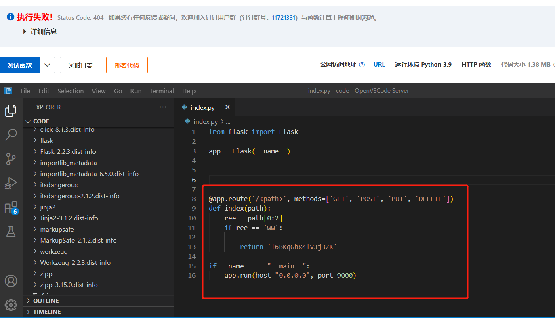Click the Python file icon in breadcrumb
Viewport: 555px width, 318px height.
point(187,121)
